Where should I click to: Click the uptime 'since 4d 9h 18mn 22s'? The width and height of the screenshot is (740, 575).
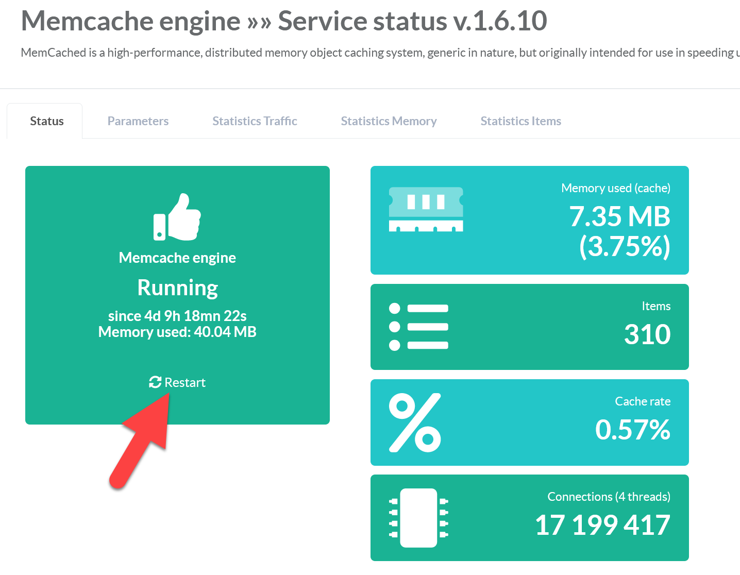coord(177,316)
